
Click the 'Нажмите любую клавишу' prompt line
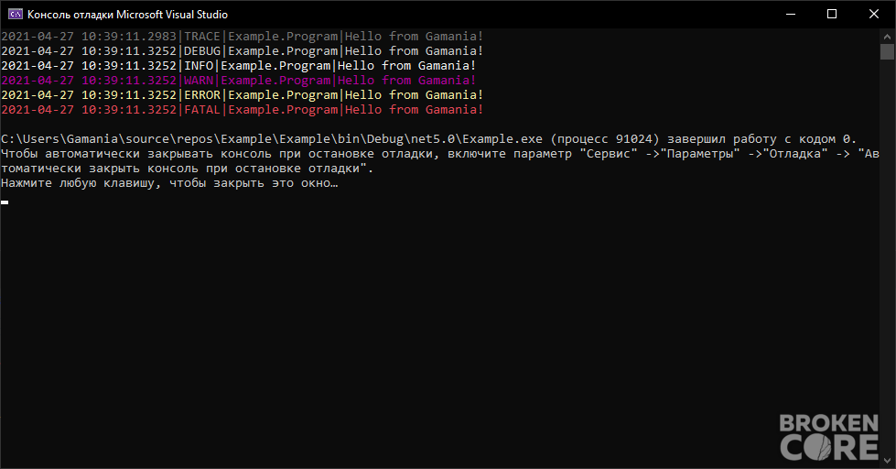click(169, 183)
